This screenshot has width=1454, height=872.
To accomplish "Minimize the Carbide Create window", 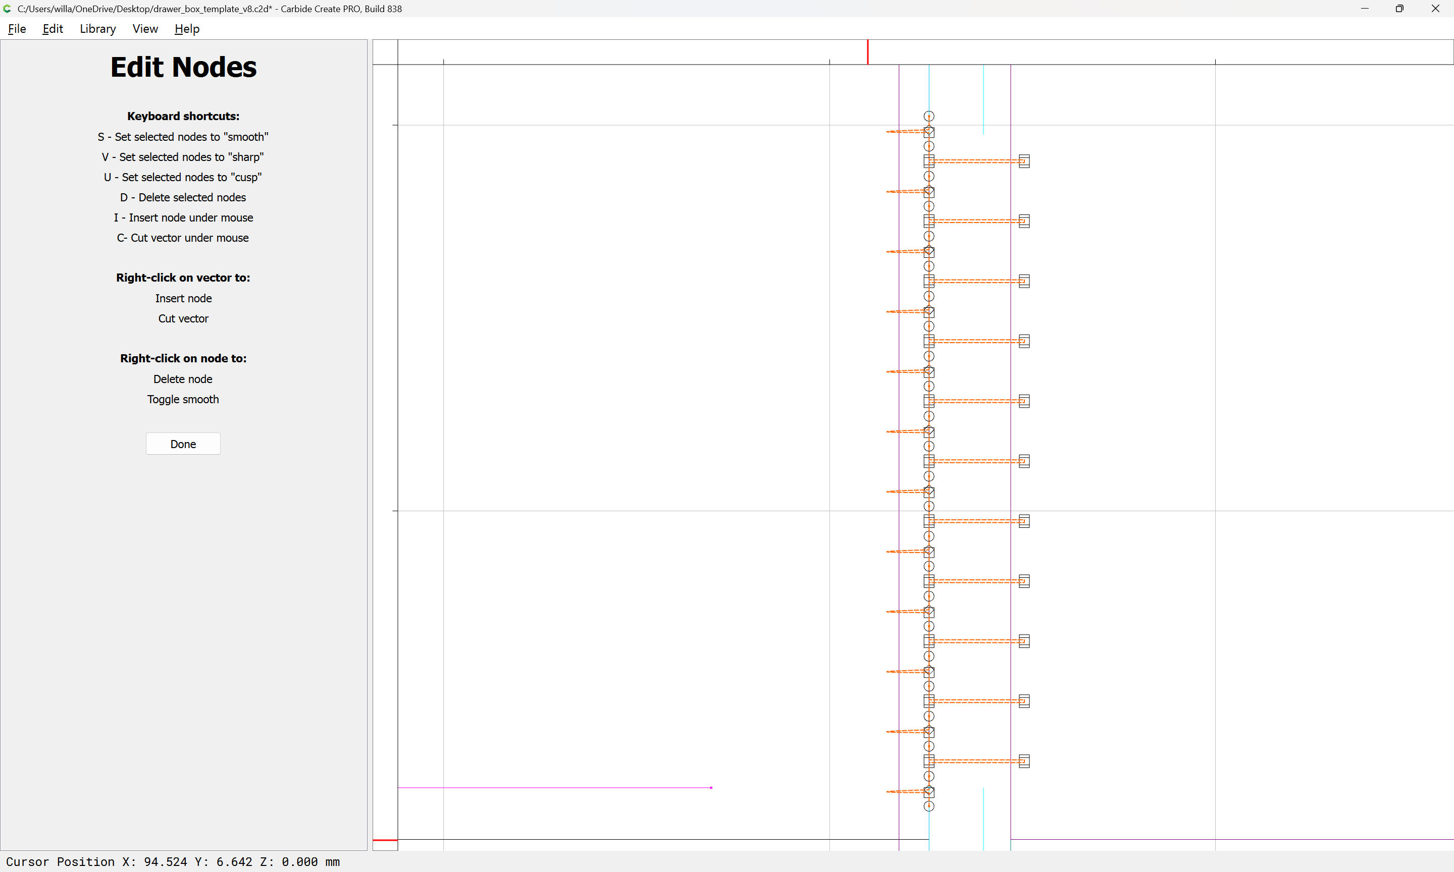I will coord(1364,8).
